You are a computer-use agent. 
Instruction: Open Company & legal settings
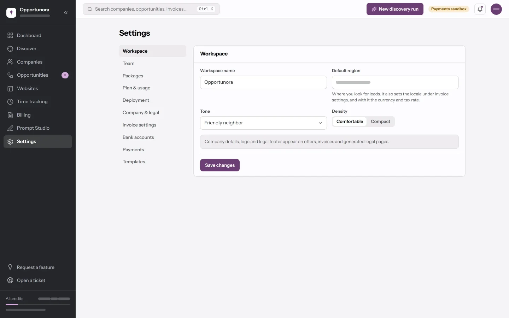pos(153,113)
